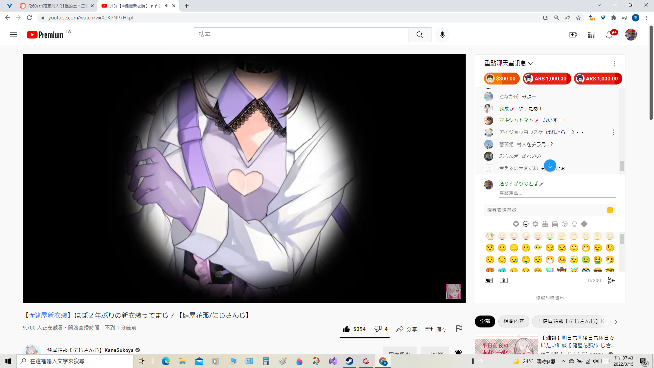This screenshot has width=654, height=368.
Task: Click 儲存 save to playlist button
Action: (436, 329)
